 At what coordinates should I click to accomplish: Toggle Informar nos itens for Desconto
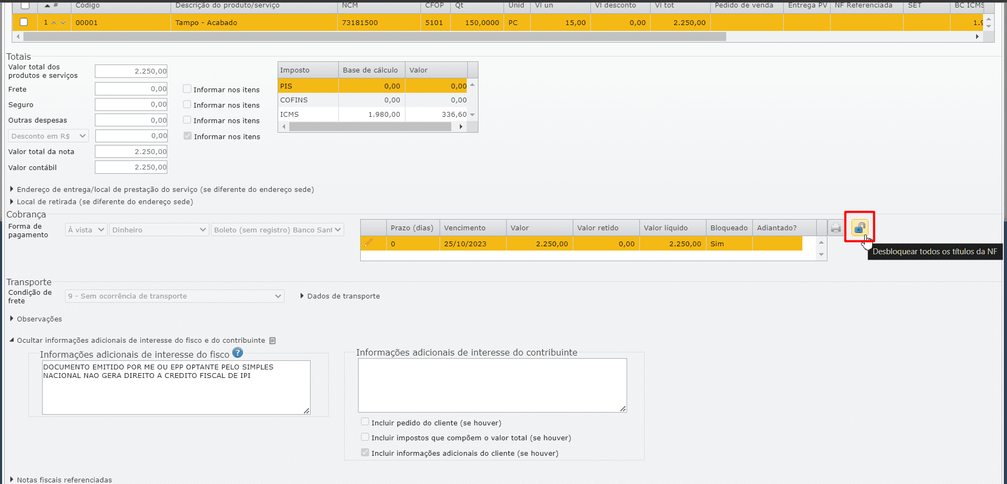tap(188, 136)
